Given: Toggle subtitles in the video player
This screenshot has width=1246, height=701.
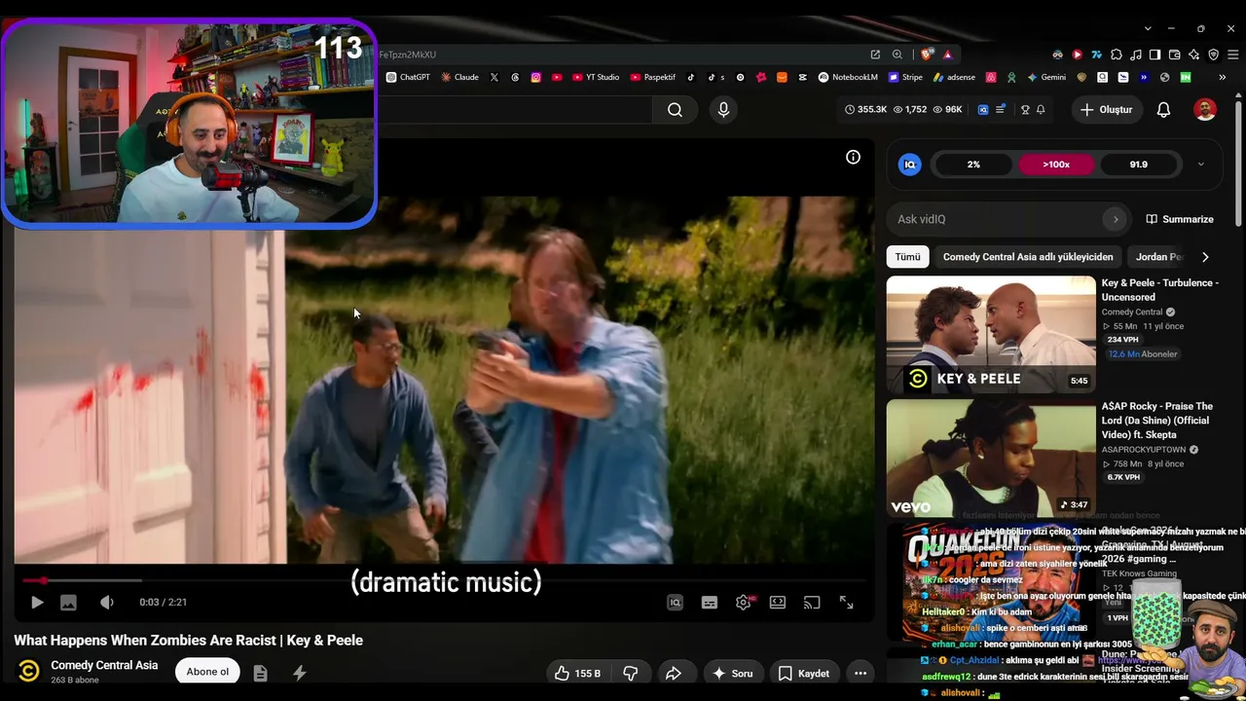Looking at the screenshot, I should coord(710,603).
